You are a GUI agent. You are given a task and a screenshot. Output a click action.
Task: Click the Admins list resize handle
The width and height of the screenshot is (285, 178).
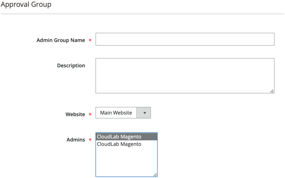coord(155,174)
